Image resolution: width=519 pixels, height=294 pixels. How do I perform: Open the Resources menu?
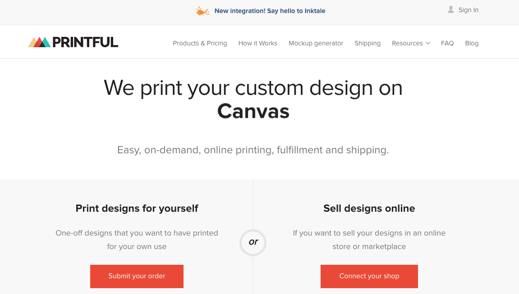tap(407, 43)
